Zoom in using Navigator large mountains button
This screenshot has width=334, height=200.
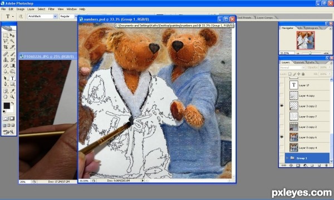(326, 53)
